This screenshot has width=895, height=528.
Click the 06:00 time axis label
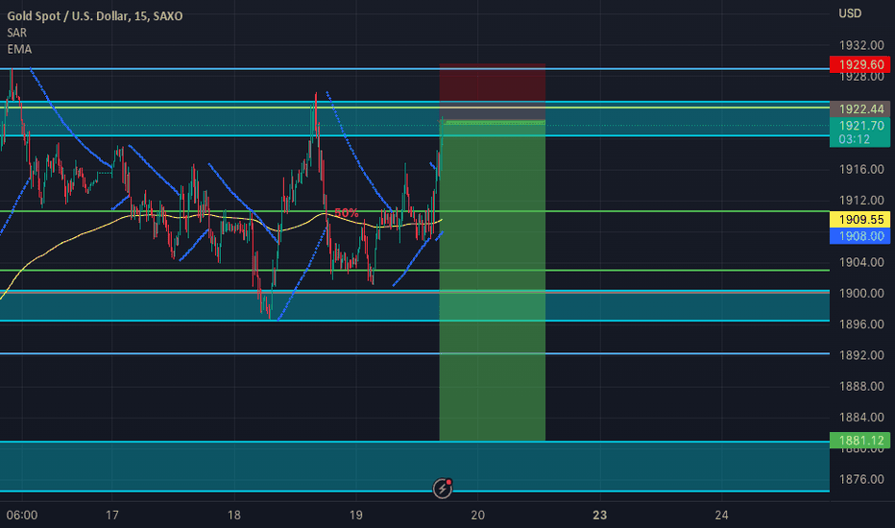[x=22, y=516]
